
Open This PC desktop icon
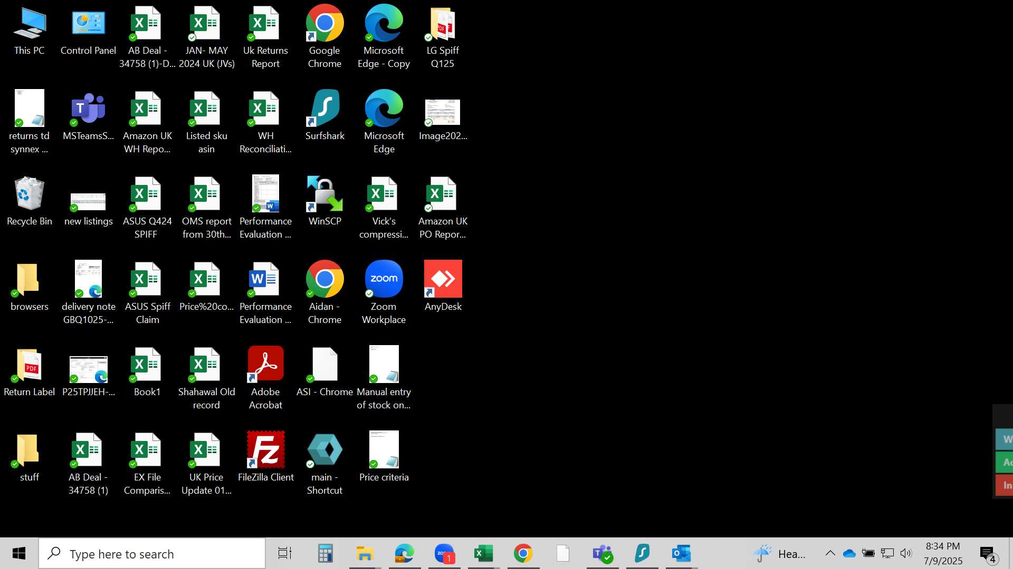click(30, 32)
